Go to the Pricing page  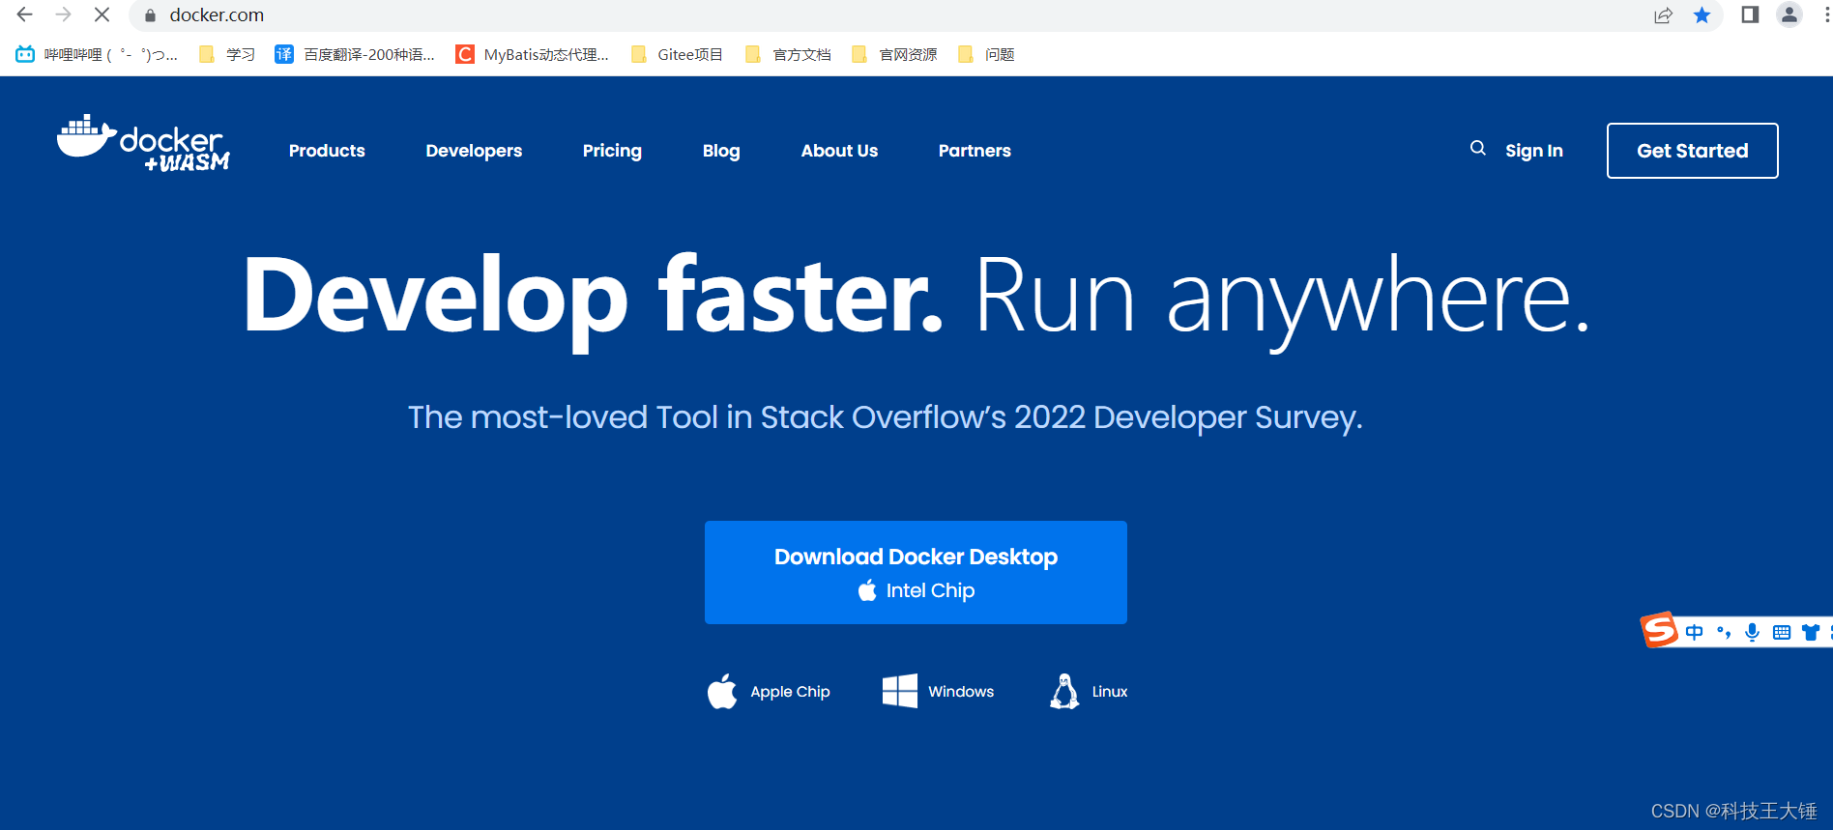(612, 151)
